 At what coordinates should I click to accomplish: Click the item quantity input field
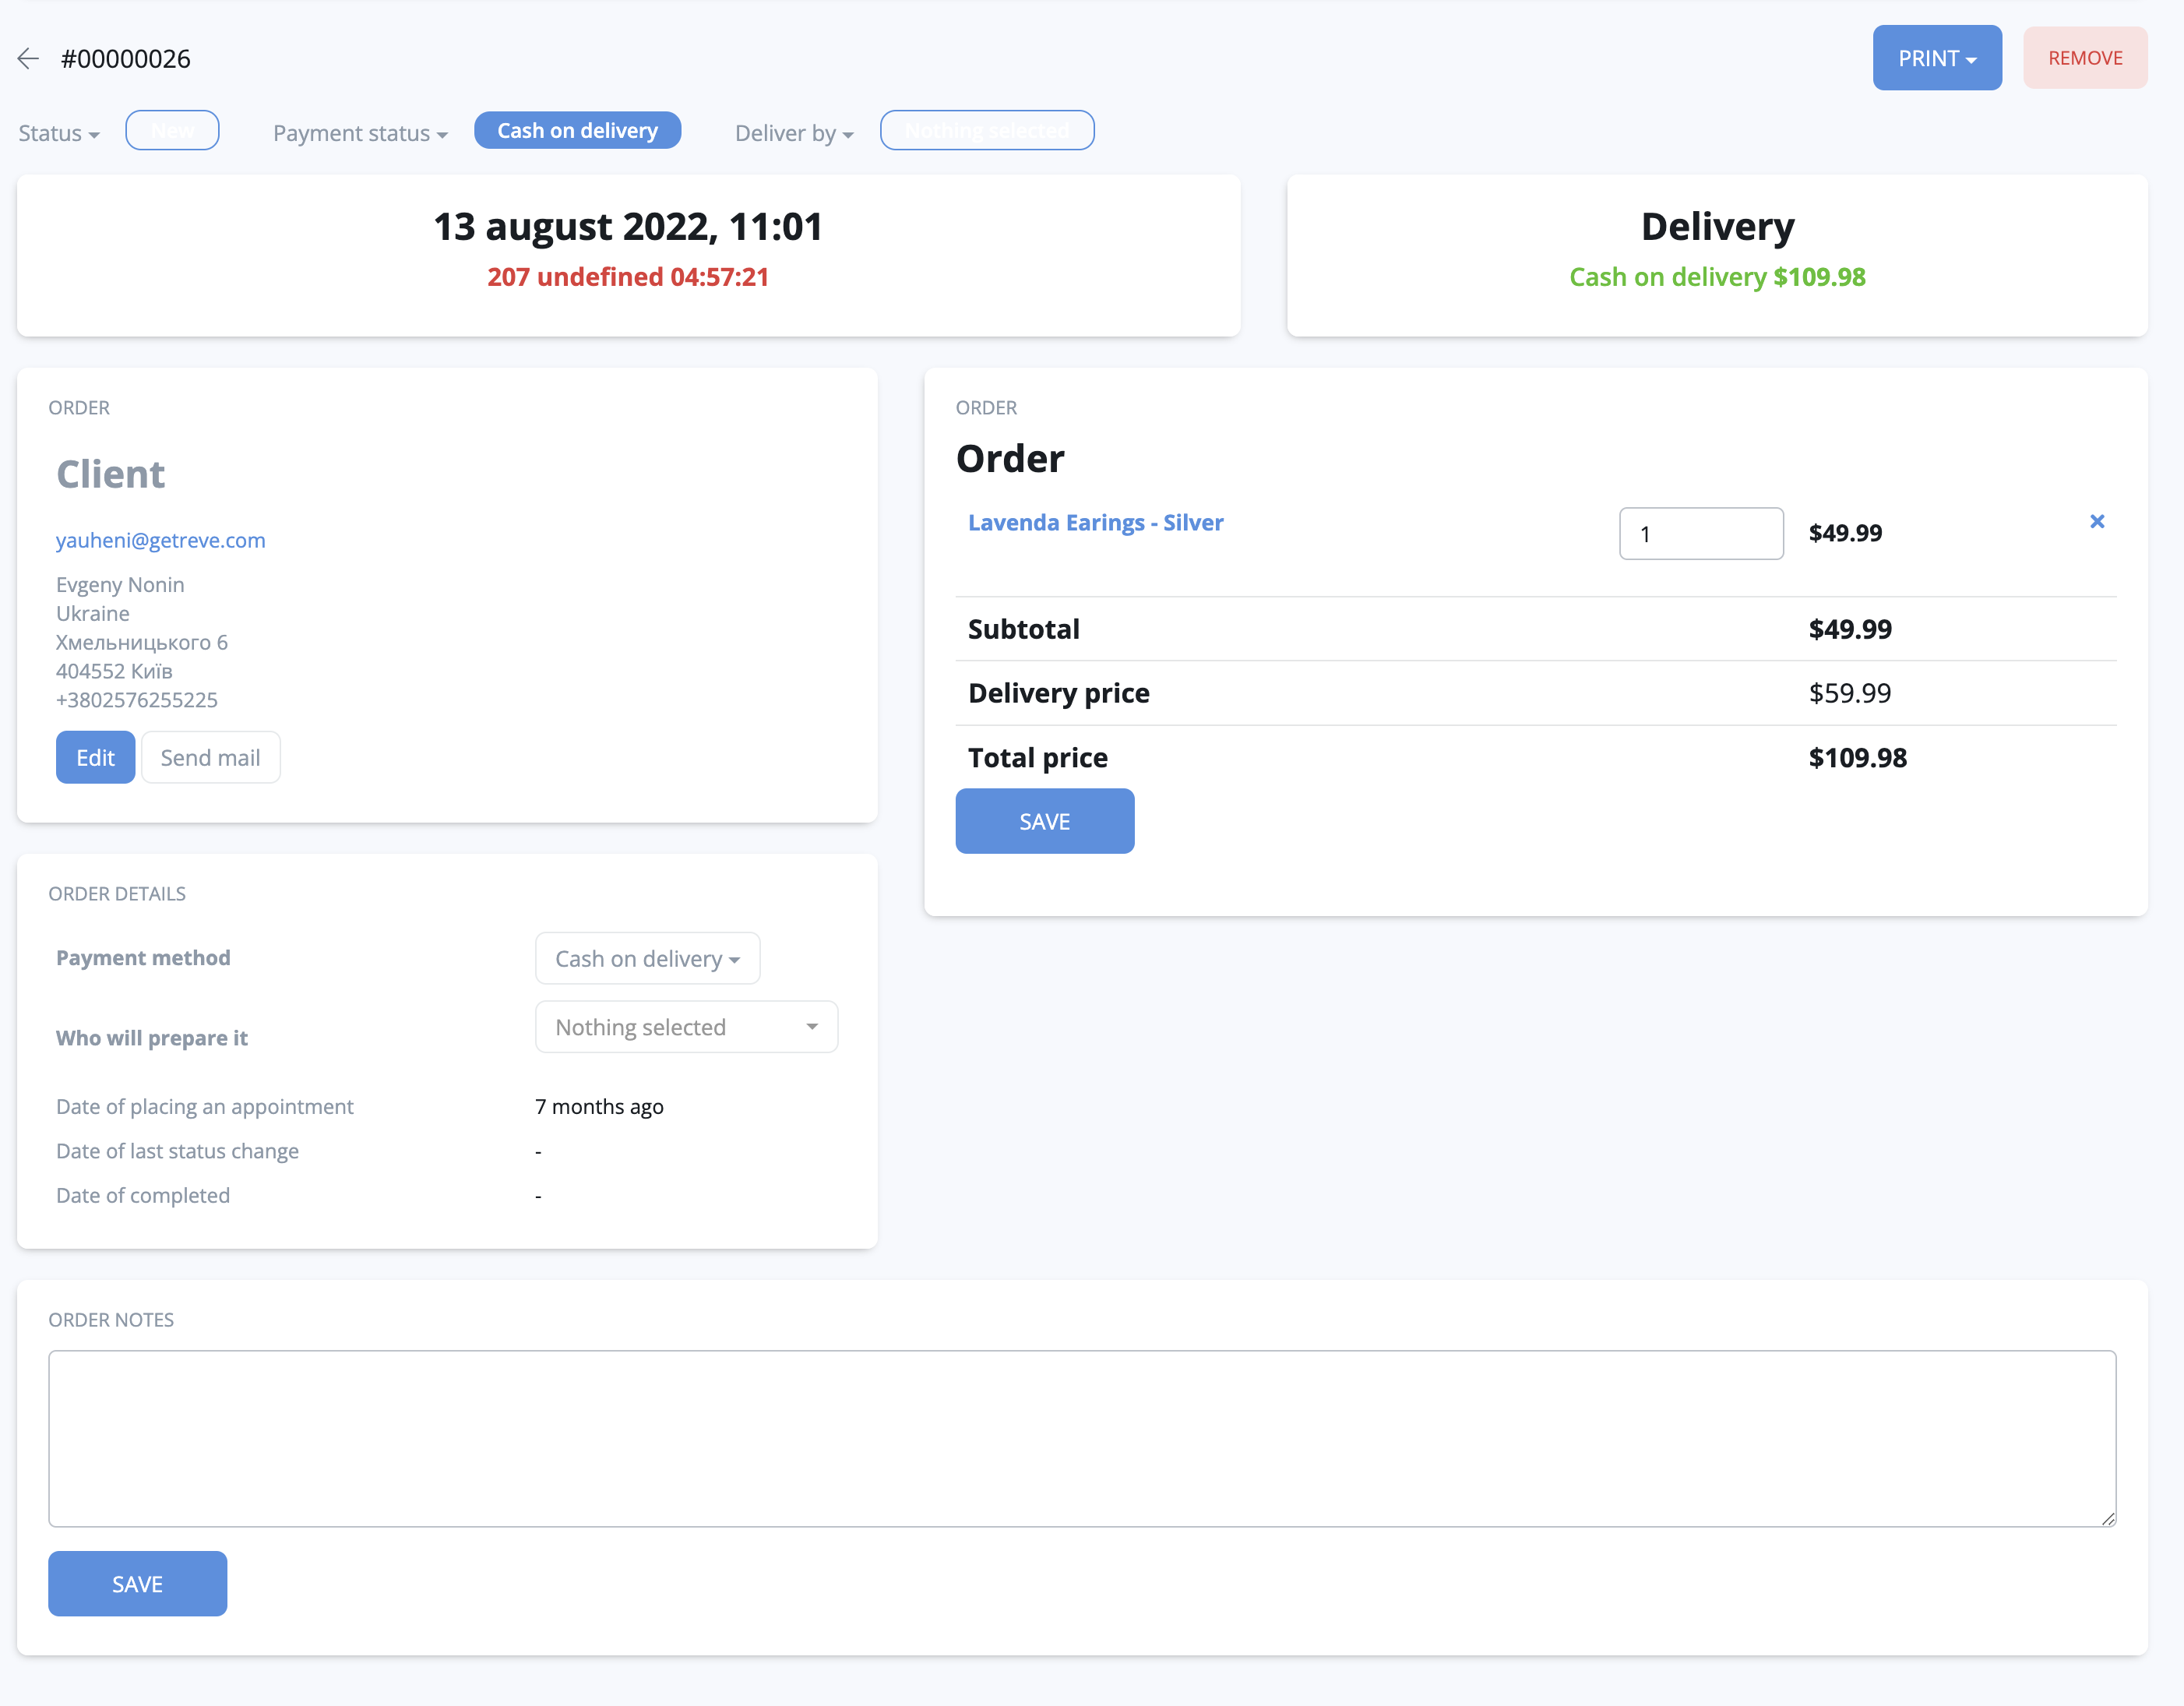(1700, 534)
